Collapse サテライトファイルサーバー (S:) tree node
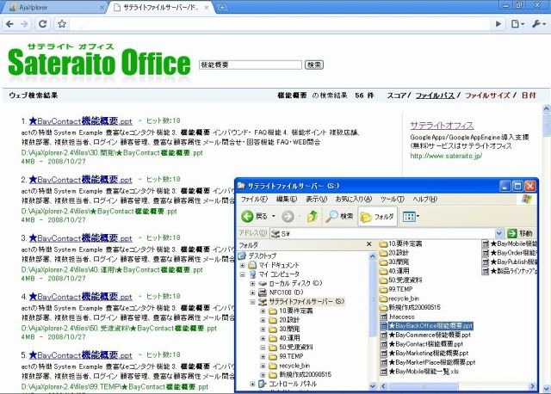The height and width of the screenshot is (394, 551). (x=252, y=302)
